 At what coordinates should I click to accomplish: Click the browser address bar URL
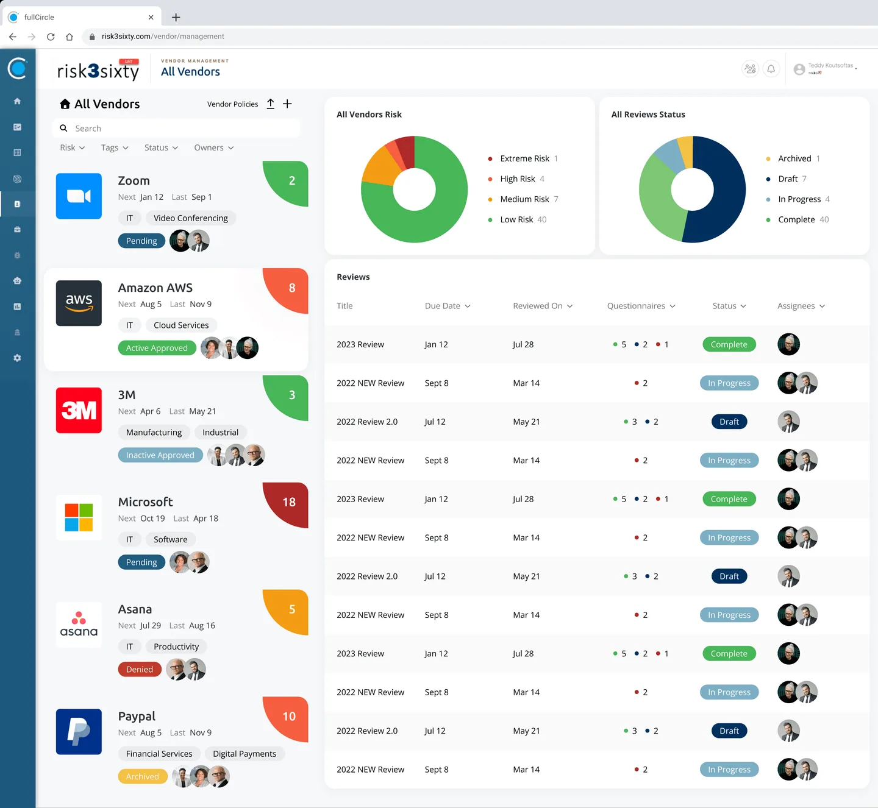coord(163,37)
